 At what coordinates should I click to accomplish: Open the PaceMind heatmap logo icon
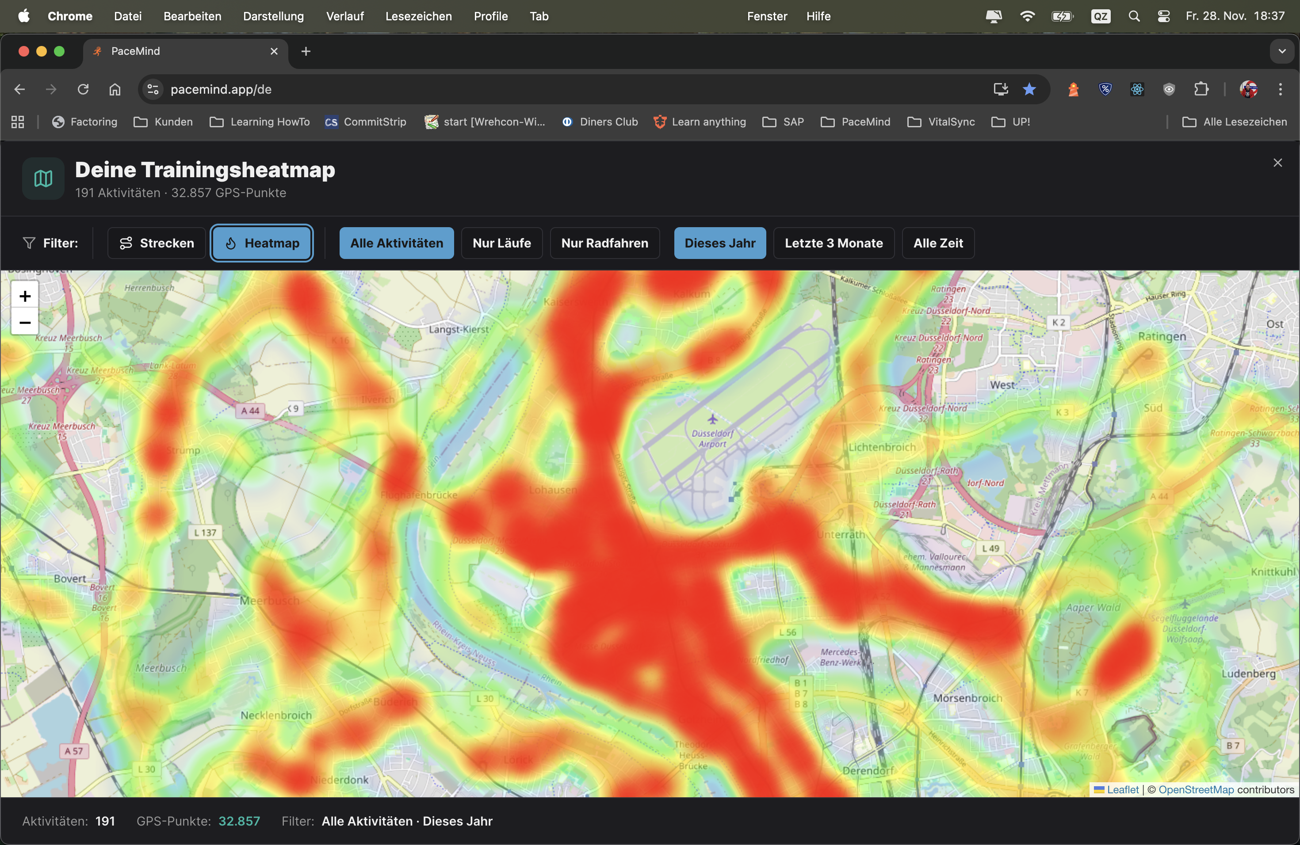pyautogui.click(x=42, y=179)
